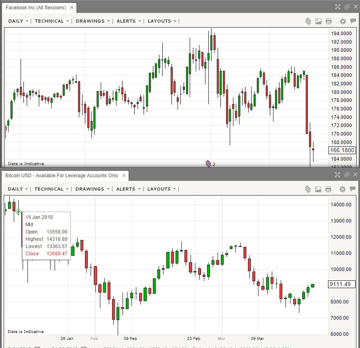Screen dimensions: 360x348
Task: Click 'Data is Indicative' in Bitcoin chart
Action: pos(26,332)
